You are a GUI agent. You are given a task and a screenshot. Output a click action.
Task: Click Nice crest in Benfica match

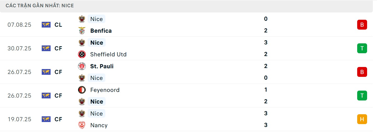pyautogui.click(x=82, y=19)
